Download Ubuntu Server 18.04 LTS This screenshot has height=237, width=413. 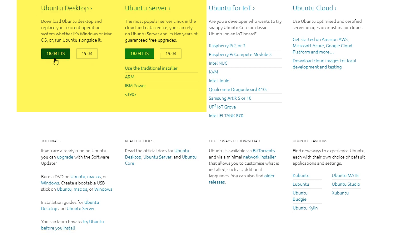point(139,53)
